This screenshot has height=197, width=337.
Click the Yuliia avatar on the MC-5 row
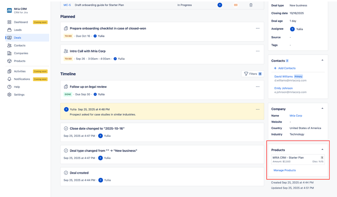tap(220, 5)
